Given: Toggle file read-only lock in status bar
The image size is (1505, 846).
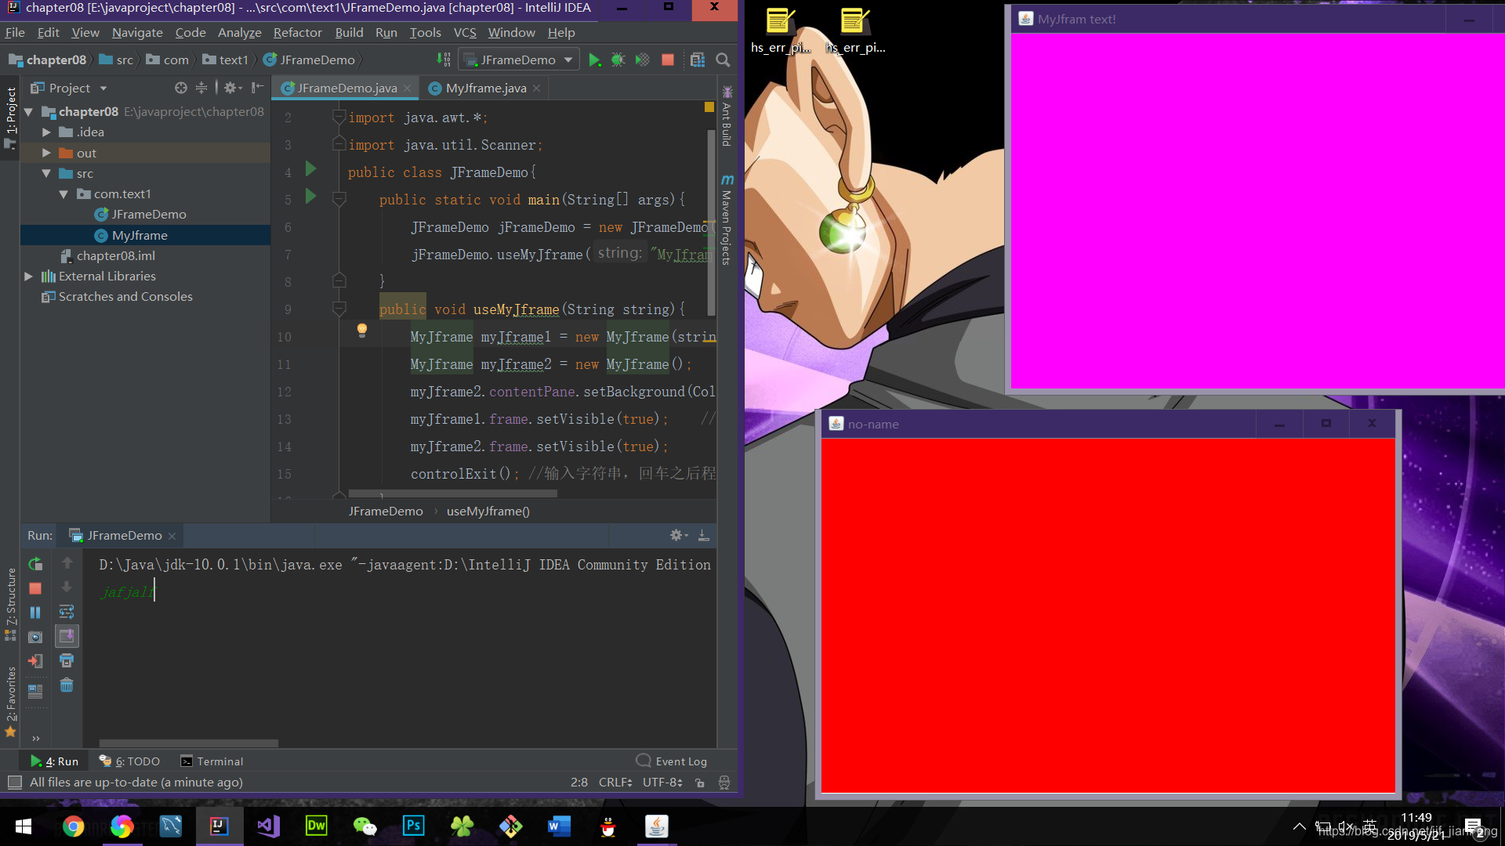Looking at the screenshot, I should (700, 783).
